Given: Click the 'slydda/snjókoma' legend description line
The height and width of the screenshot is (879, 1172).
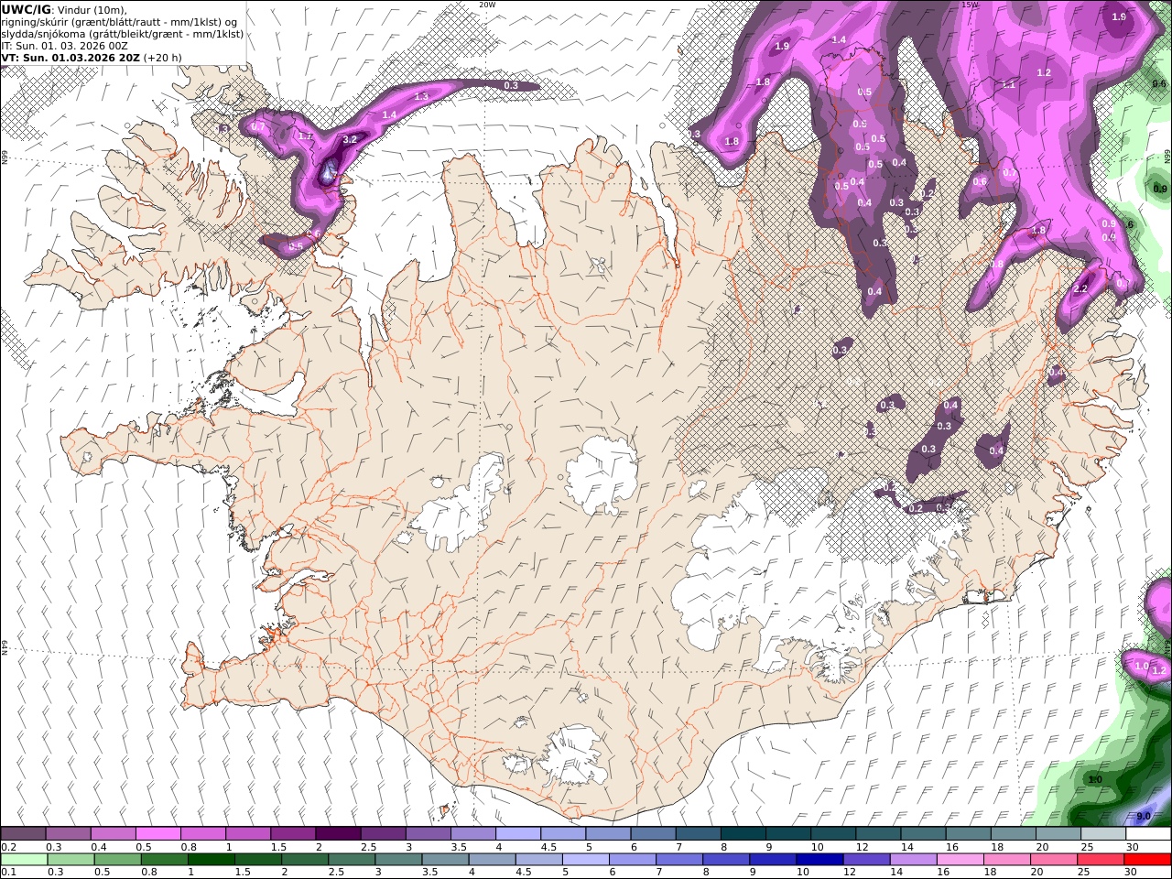Looking at the screenshot, I should pyautogui.click(x=122, y=34).
